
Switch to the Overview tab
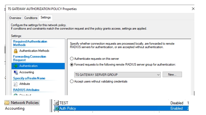(x=15, y=18)
